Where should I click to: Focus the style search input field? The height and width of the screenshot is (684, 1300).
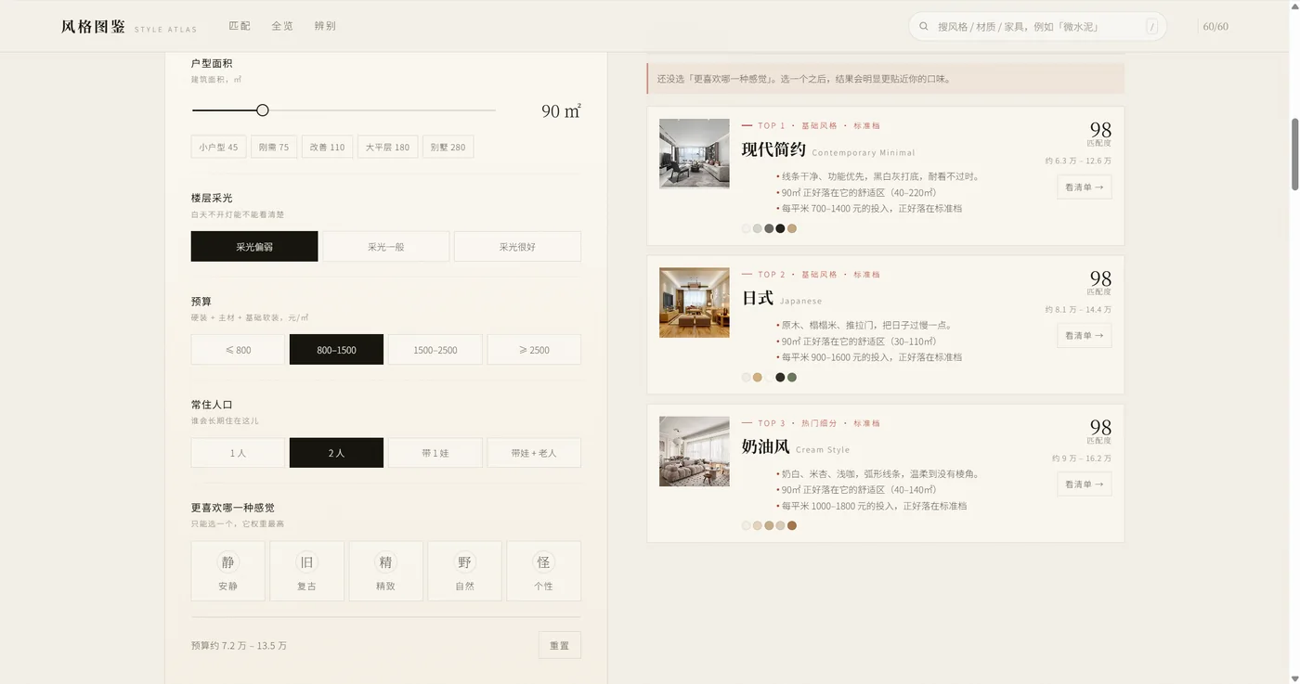(1037, 27)
